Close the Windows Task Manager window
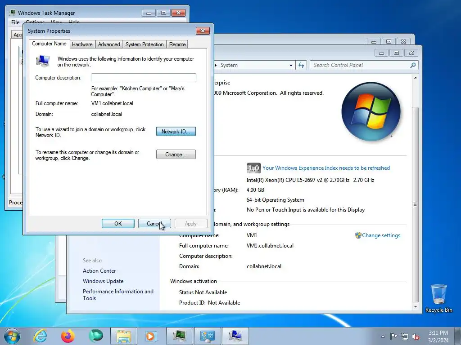 pyautogui.click(x=178, y=13)
